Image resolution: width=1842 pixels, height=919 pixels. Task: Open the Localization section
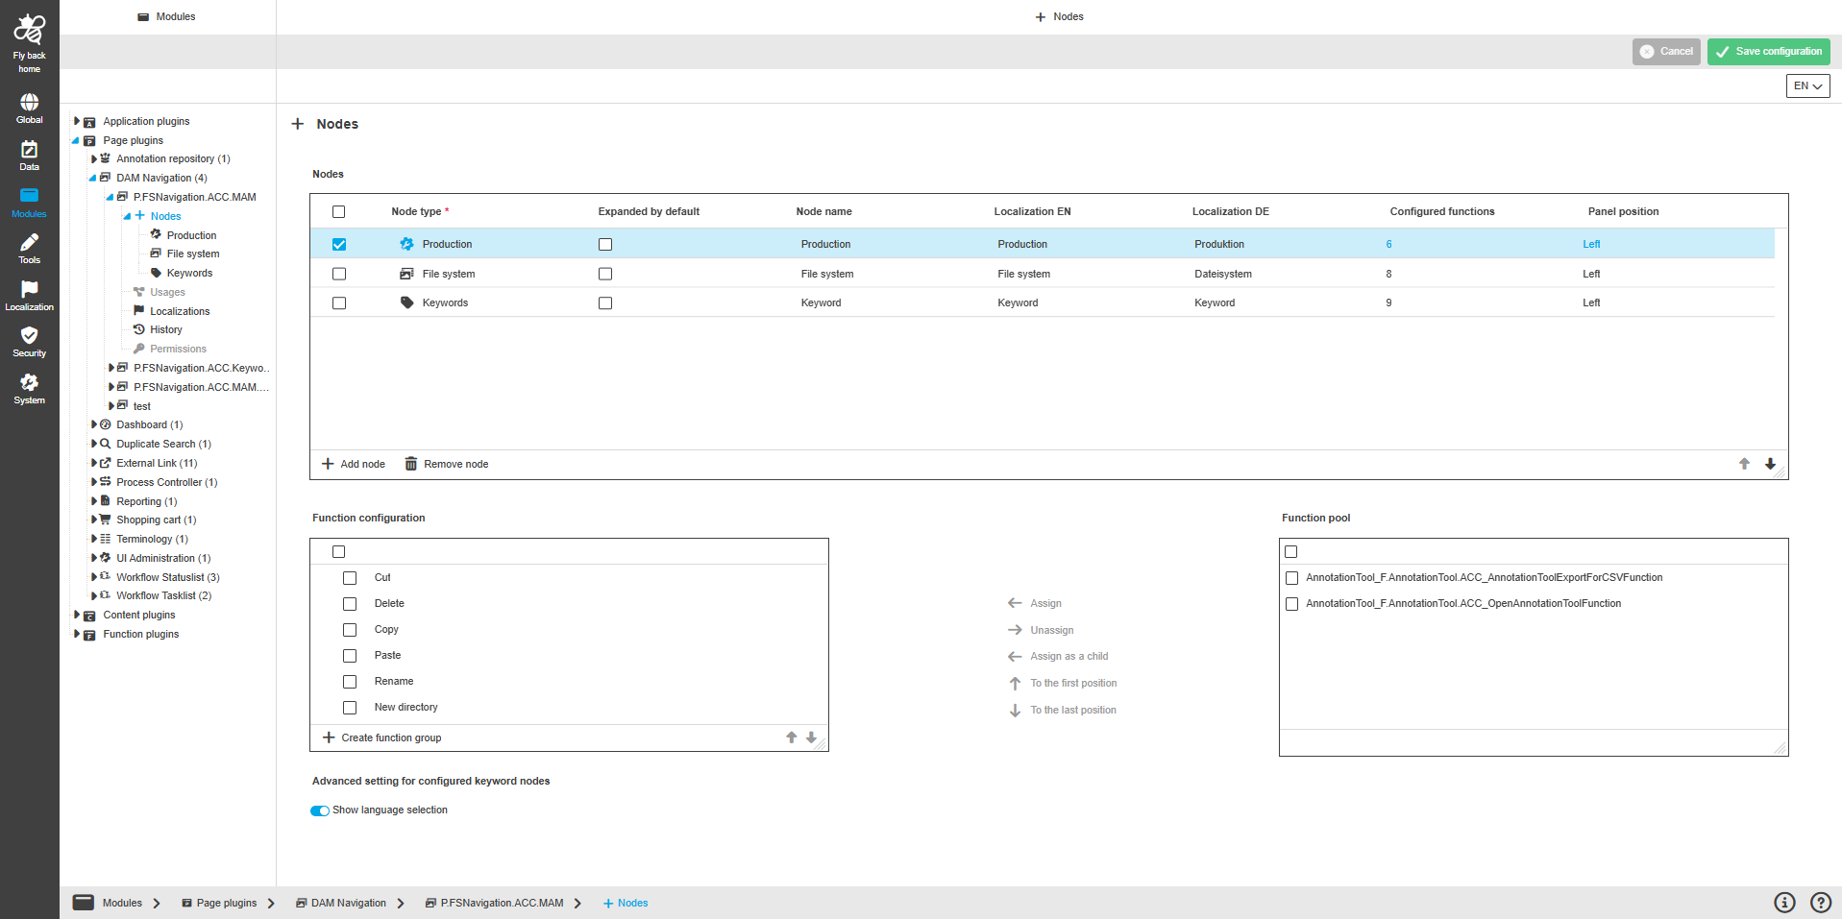pyautogui.click(x=29, y=295)
